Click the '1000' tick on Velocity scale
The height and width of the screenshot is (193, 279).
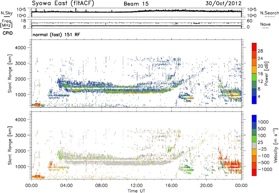(x=263, y=122)
